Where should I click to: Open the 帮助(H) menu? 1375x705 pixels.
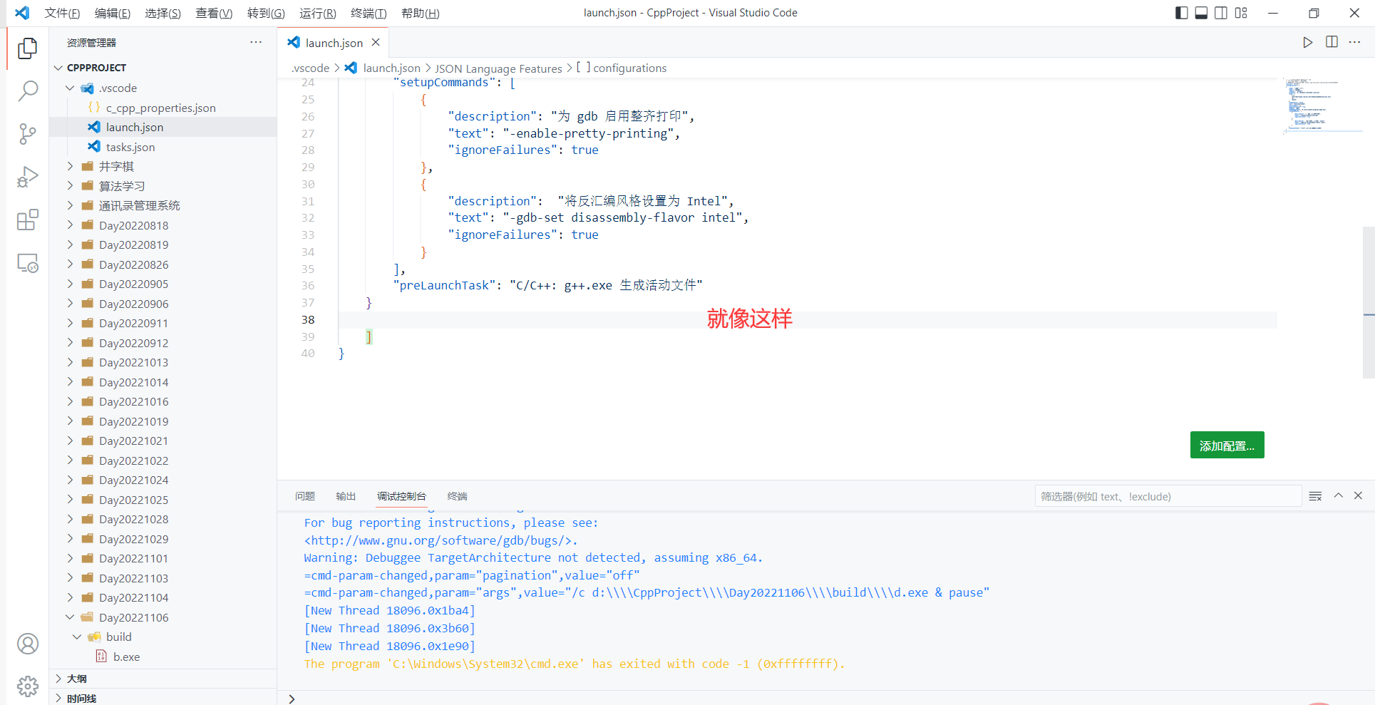[x=420, y=13]
